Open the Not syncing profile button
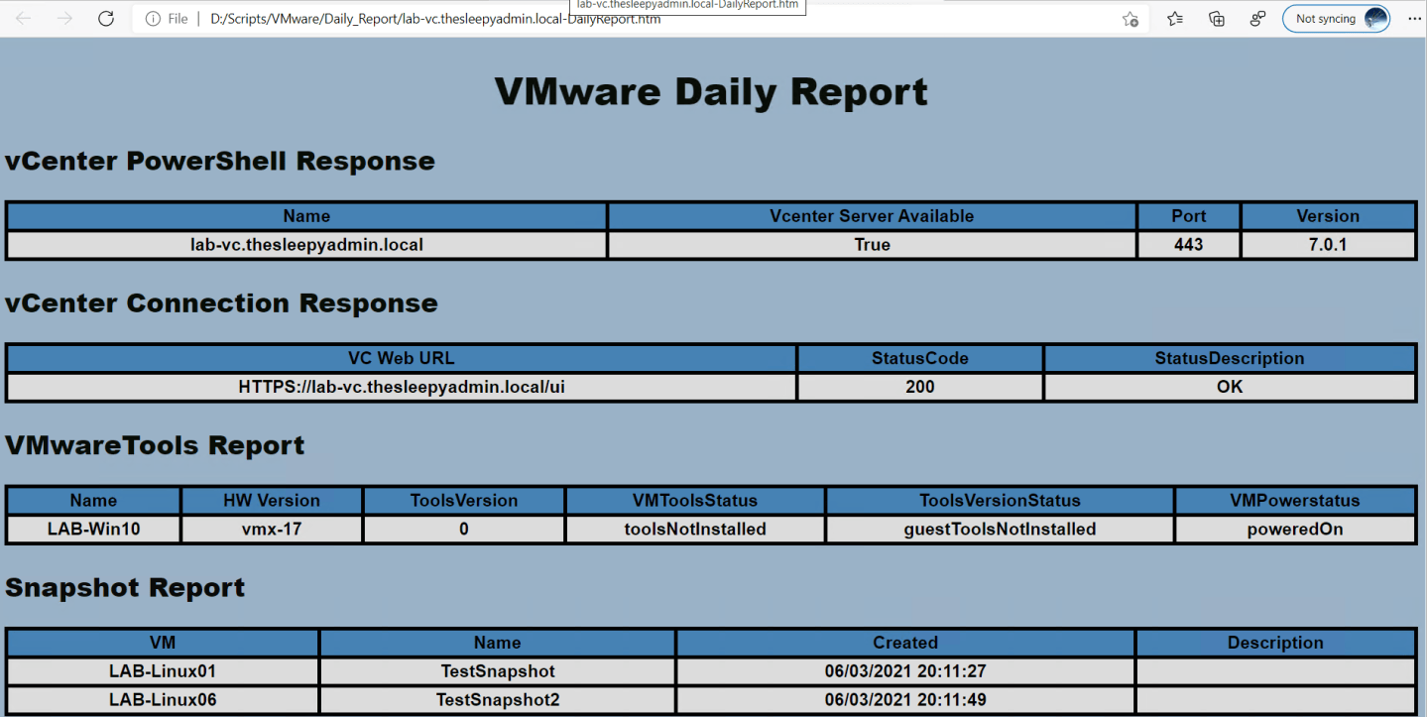This screenshot has width=1427, height=717. [x=1336, y=19]
